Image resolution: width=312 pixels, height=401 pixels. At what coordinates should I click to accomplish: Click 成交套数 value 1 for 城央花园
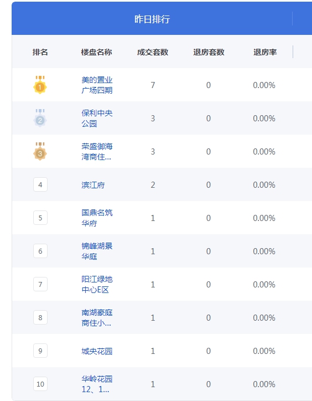[x=153, y=351]
